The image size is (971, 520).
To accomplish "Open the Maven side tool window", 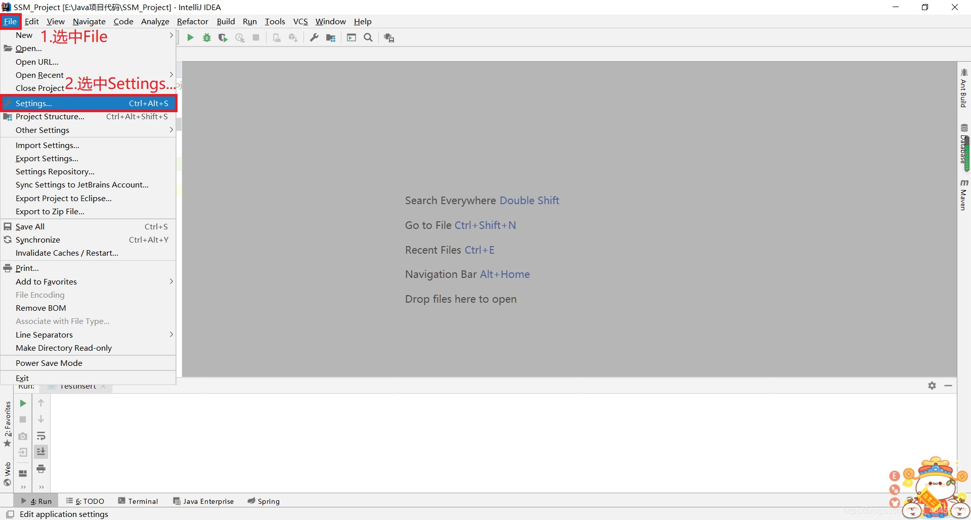I will click(963, 195).
